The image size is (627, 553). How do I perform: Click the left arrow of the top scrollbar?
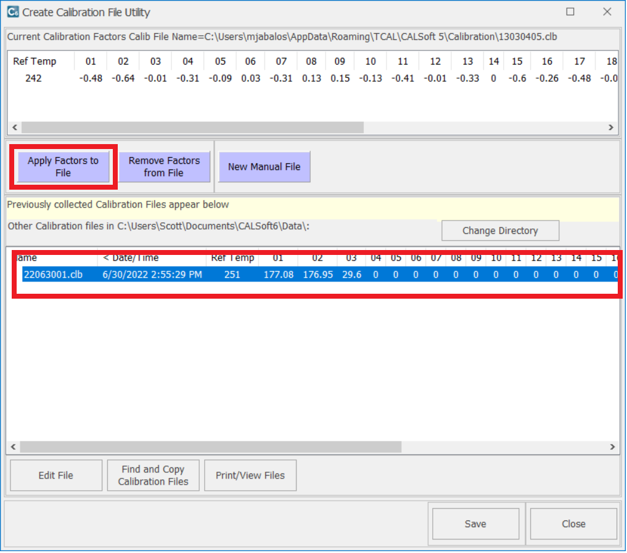[13, 127]
